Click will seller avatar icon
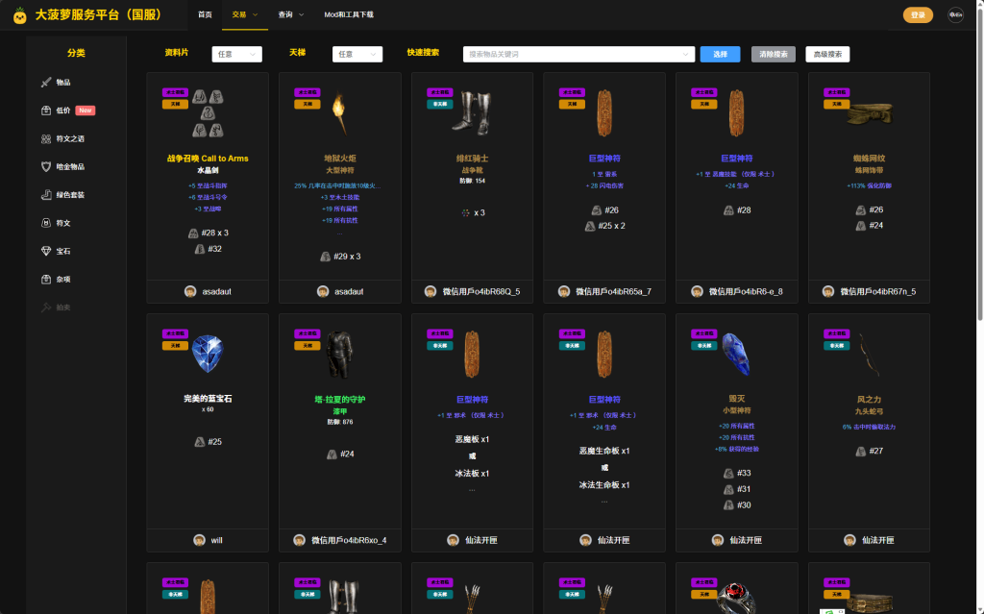 click(199, 540)
